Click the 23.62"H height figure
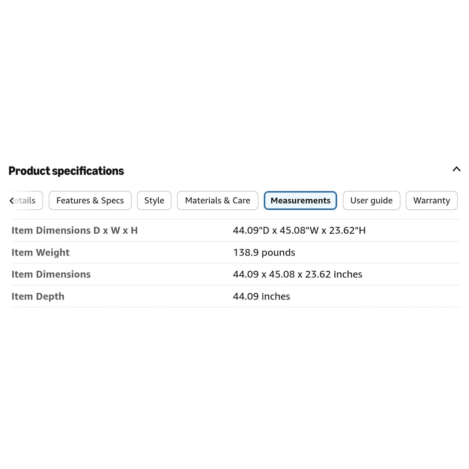 (347, 230)
